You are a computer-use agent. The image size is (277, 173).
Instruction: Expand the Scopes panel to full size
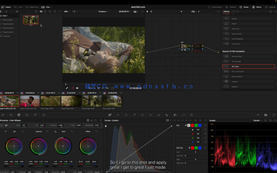point(270,121)
